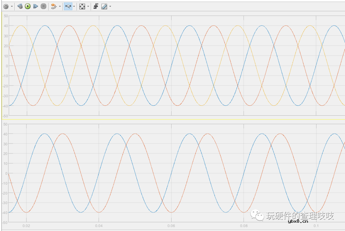Open Configuration Properties gear icon
This screenshot has width=345, height=231.
pos(6,6)
